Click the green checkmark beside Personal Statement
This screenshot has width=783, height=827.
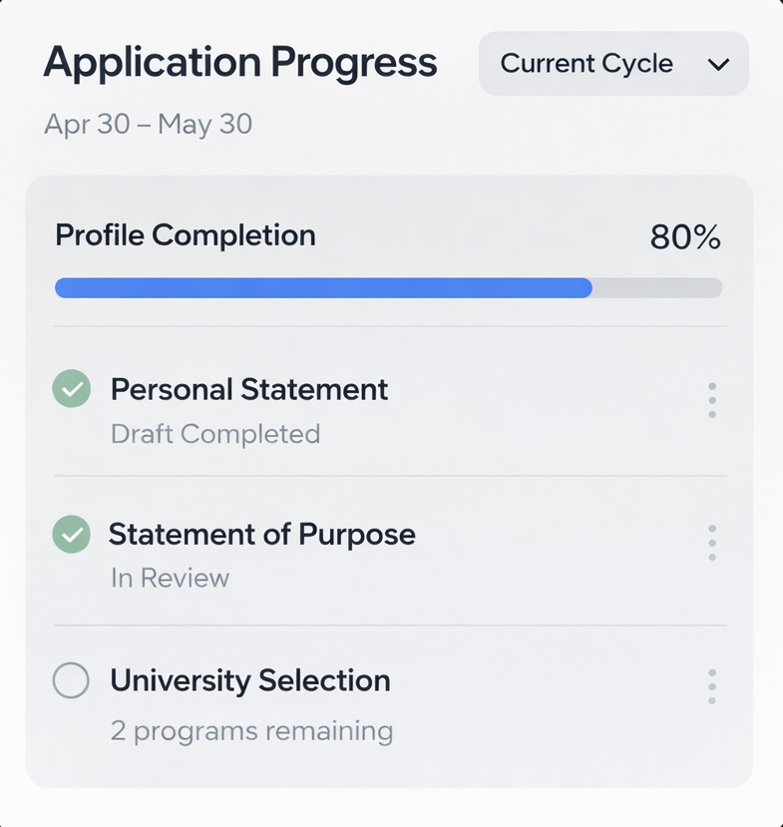(x=71, y=390)
